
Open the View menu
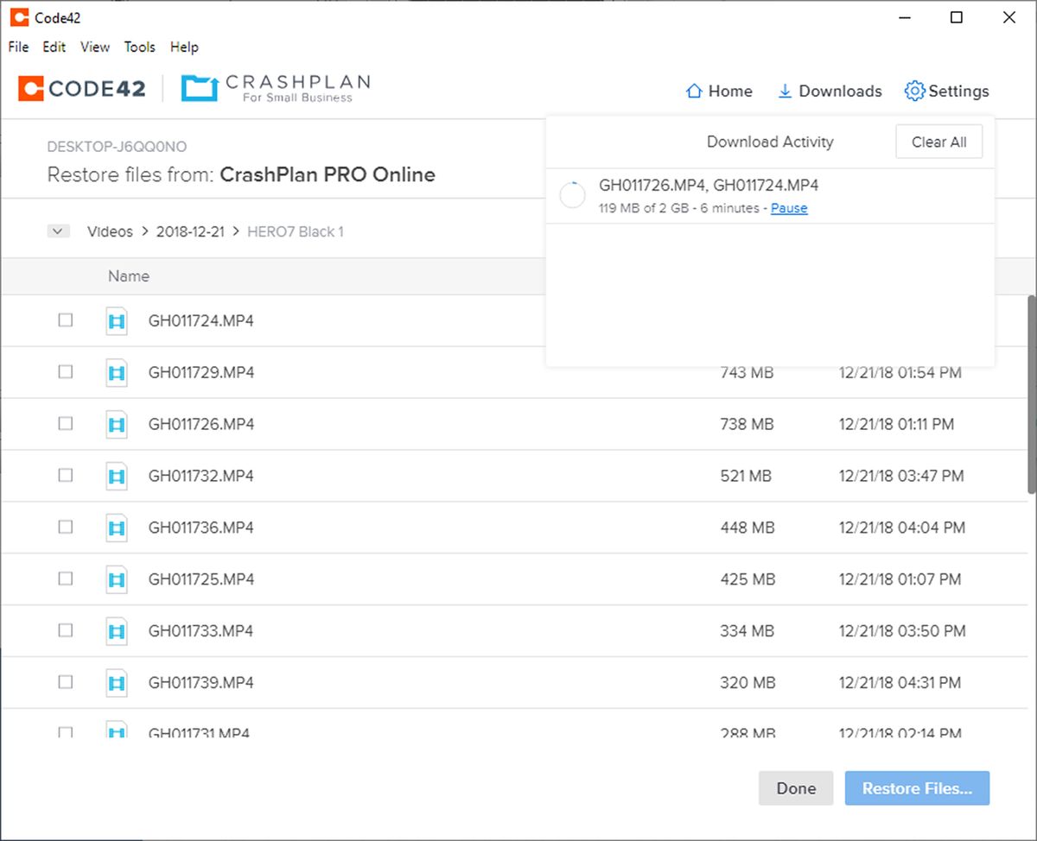[x=94, y=47]
